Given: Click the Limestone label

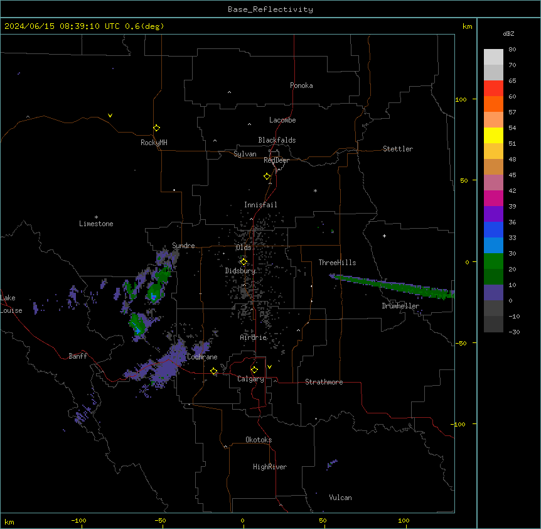Looking at the screenshot, I should (96, 224).
